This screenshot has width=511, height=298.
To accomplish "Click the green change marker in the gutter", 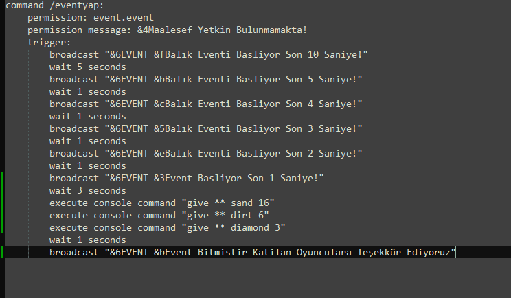I will (x=3, y=203).
